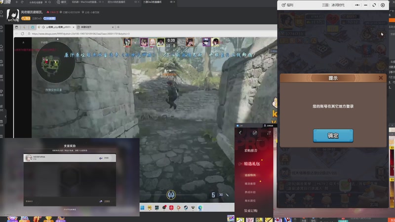395x222 pixels.
Task: Select the 追踪特供 sub-item in shop menu
Action: click(250, 175)
